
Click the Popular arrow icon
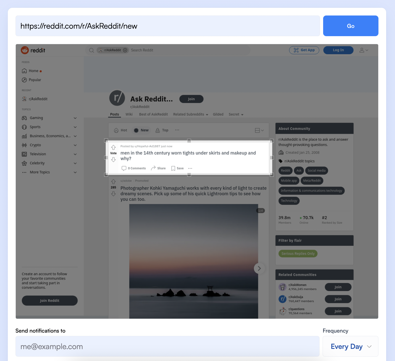pyautogui.click(x=24, y=80)
